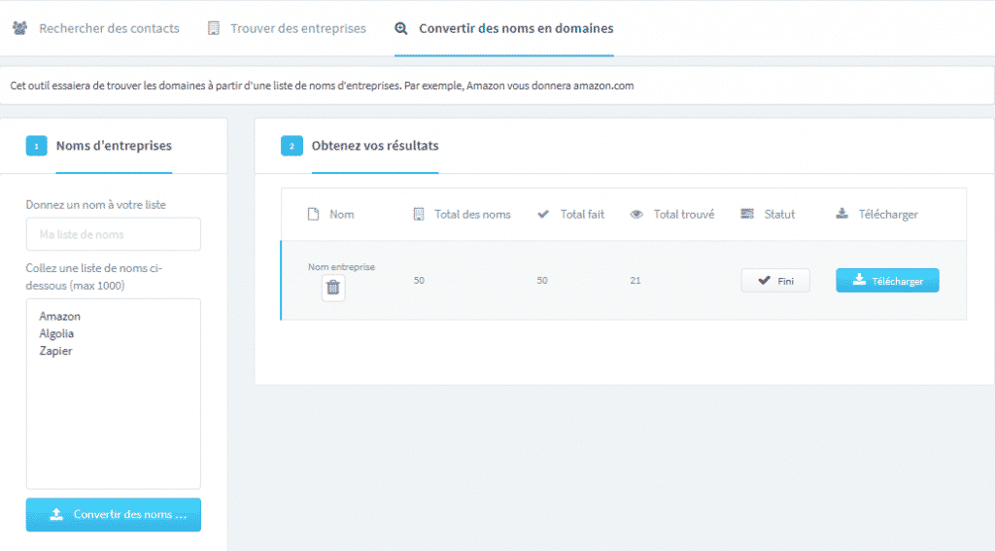Screen dimensions: 995x551
Task: Click Amazon in the names list
Action: [59, 316]
